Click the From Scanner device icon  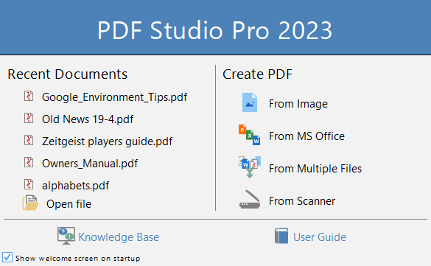coord(250,200)
